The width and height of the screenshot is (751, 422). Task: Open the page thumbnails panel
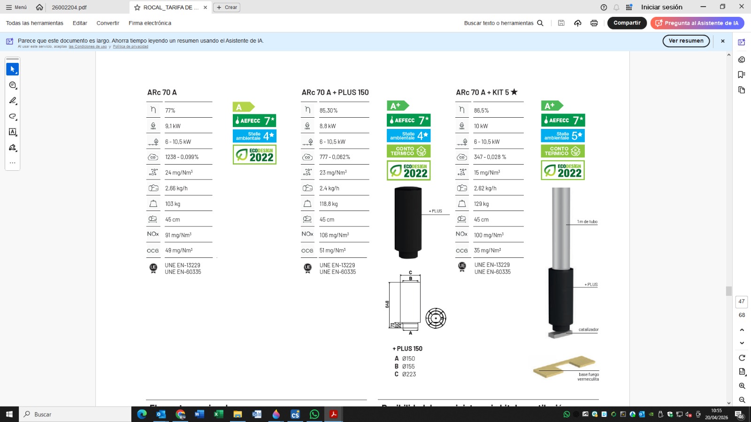point(742,90)
